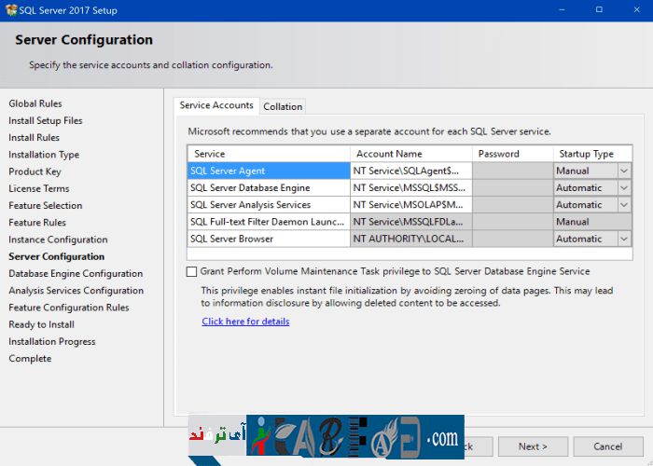Open Startup Type dropdown for SQL Server Analysis Services
This screenshot has width=653, height=466.
point(624,205)
